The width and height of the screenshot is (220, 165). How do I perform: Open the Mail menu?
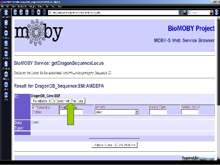click(x=47, y=6)
